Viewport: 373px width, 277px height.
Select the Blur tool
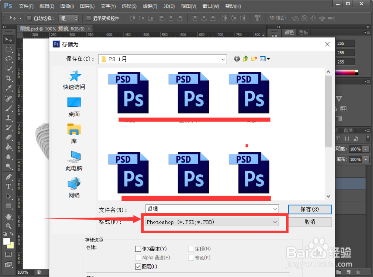[x=9, y=156]
